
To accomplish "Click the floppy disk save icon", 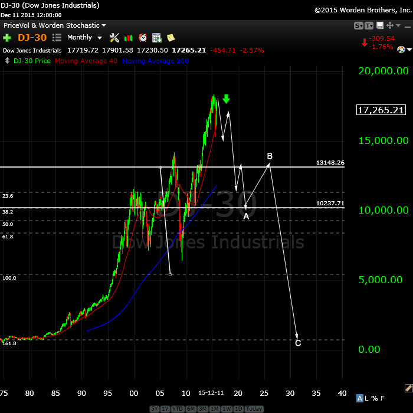I will click(x=380, y=25).
